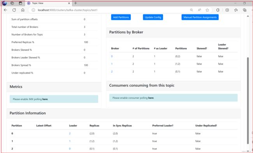View site information icon in address bar
The height and width of the screenshot is (153, 253).
click(33, 10)
